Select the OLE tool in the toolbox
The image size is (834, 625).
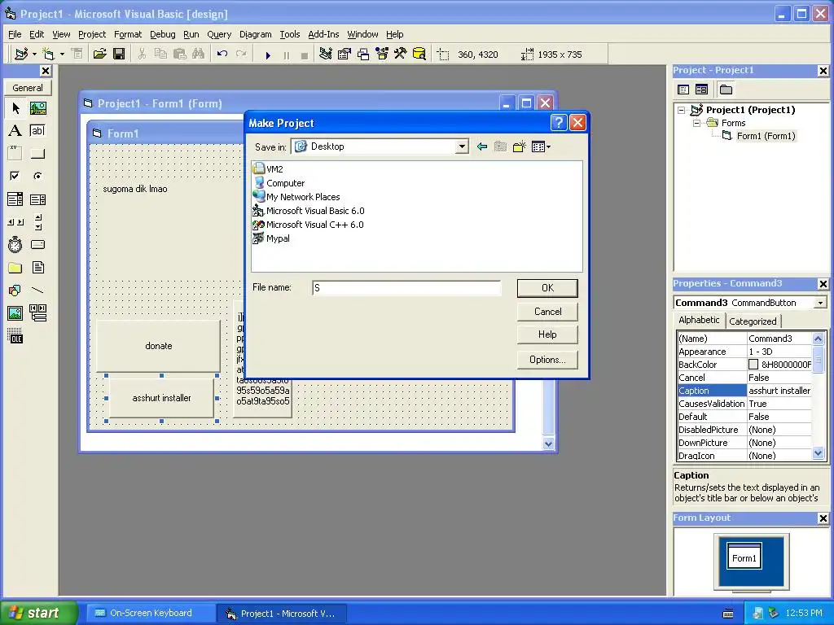pos(15,336)
